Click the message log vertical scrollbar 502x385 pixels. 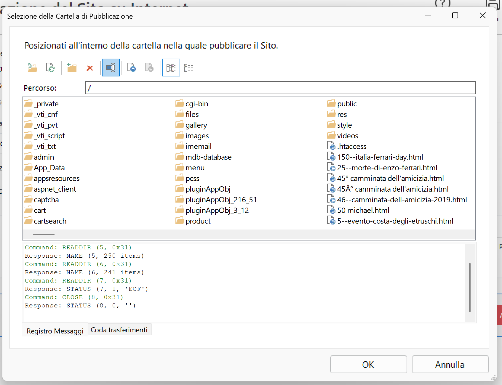[470, 287]
